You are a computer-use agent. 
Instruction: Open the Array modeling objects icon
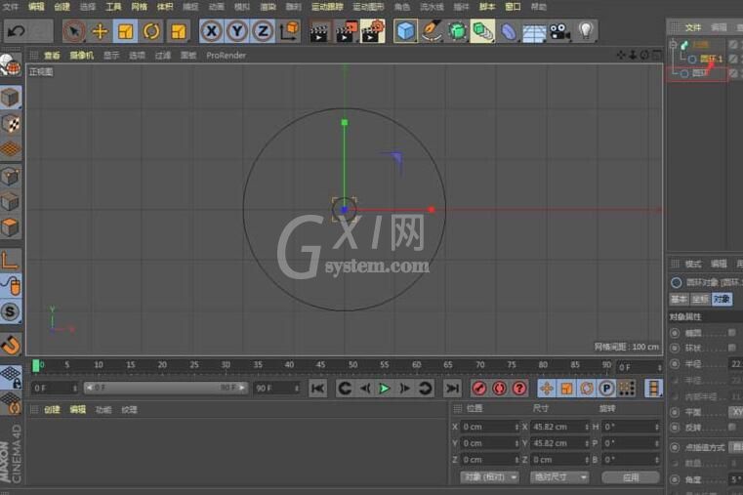[482, 32]
